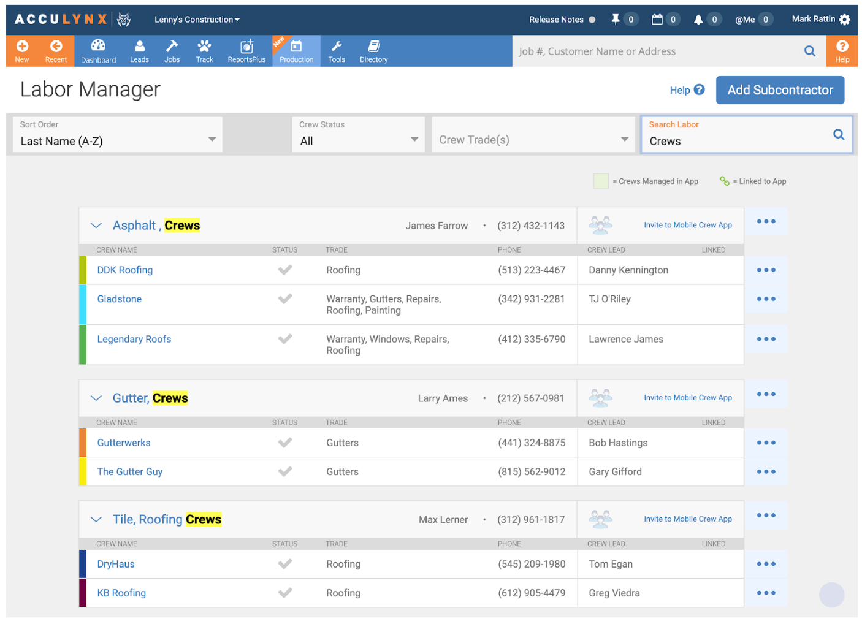
Task: Click the Search Labor magnifier icon
Action: click(839, 135)
